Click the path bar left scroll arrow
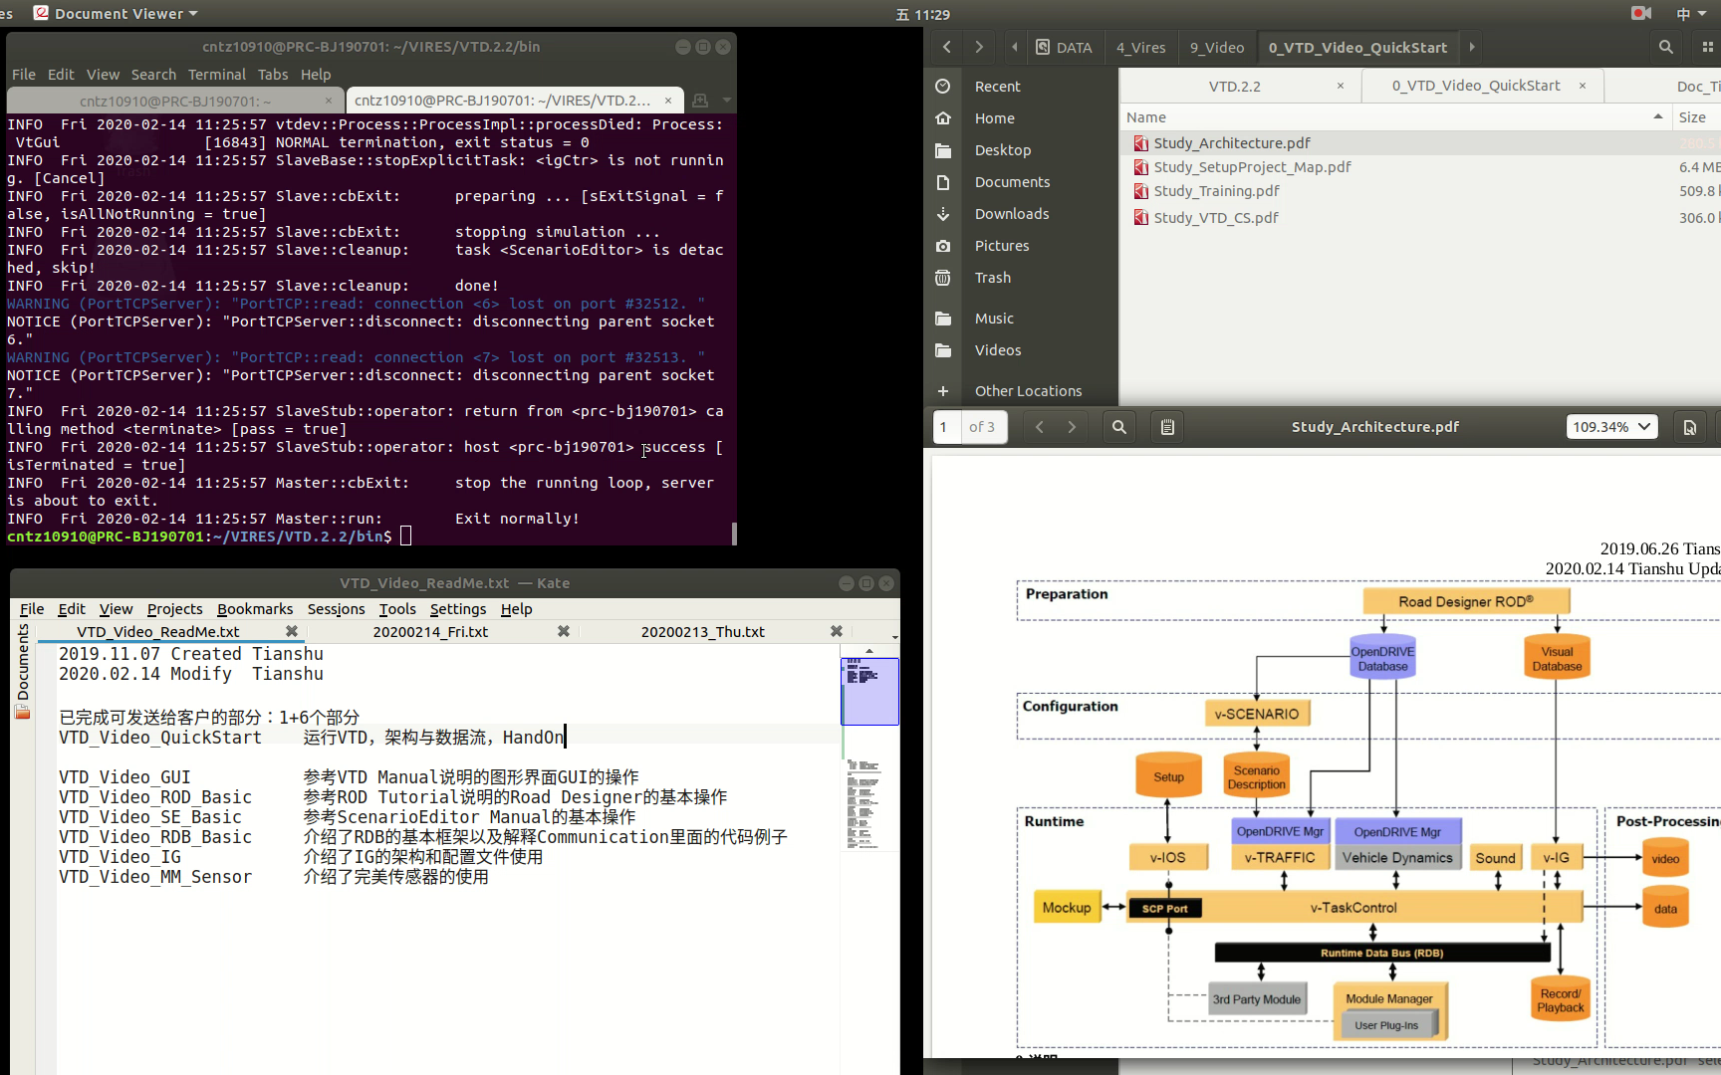 tap(1014, 47)
